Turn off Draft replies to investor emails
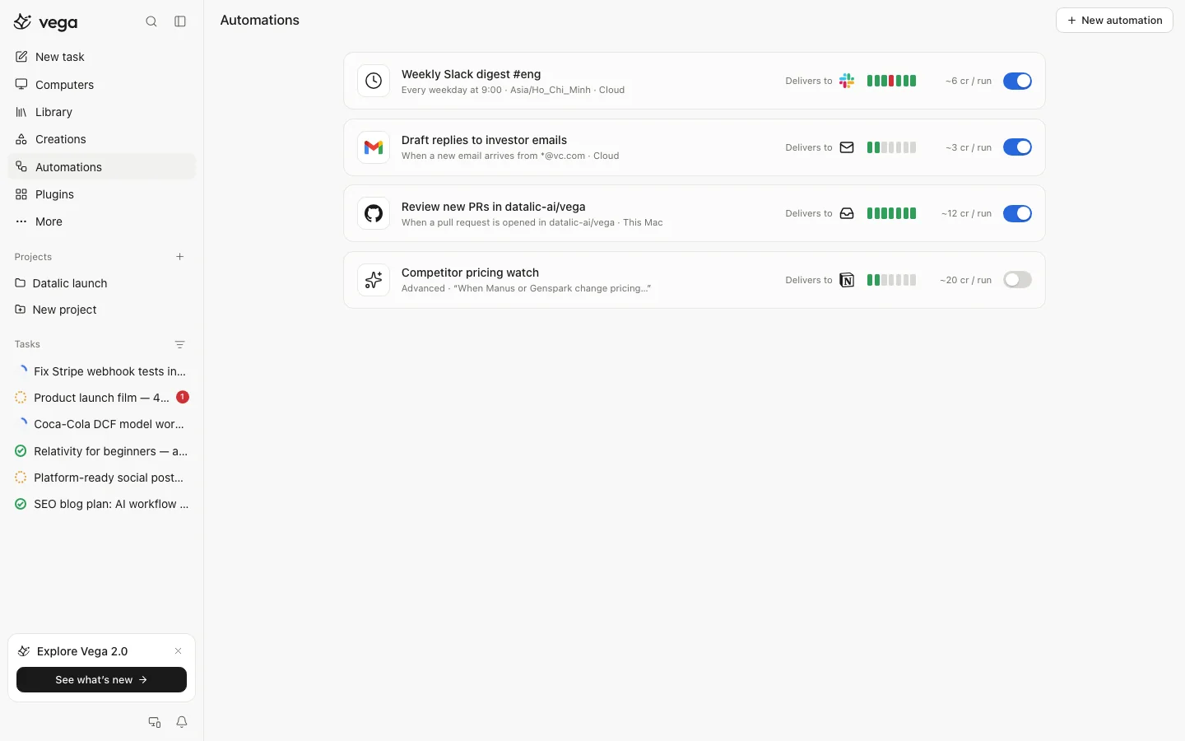Image resolution: width=1185 pixels, height=741 pixels. coord(1017,147)
